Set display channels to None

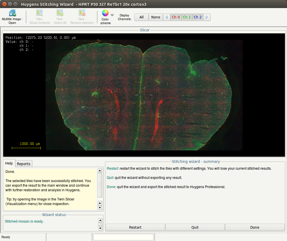156,17
